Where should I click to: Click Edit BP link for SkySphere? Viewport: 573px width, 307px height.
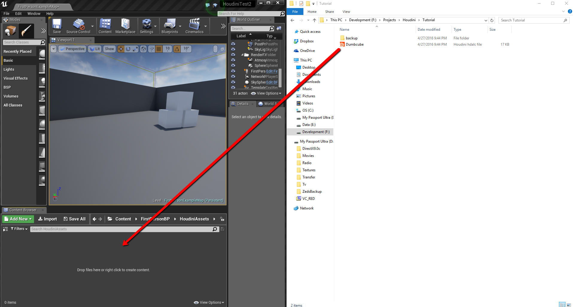coord(272,82)
